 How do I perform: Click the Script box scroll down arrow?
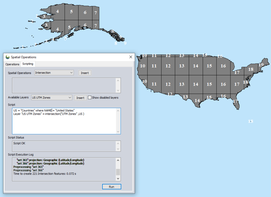(x=118, y=132)
